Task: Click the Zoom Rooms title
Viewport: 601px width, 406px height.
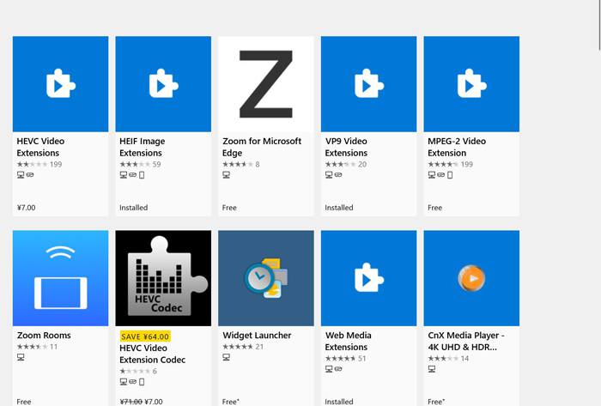Action: (x=44, y=335)
